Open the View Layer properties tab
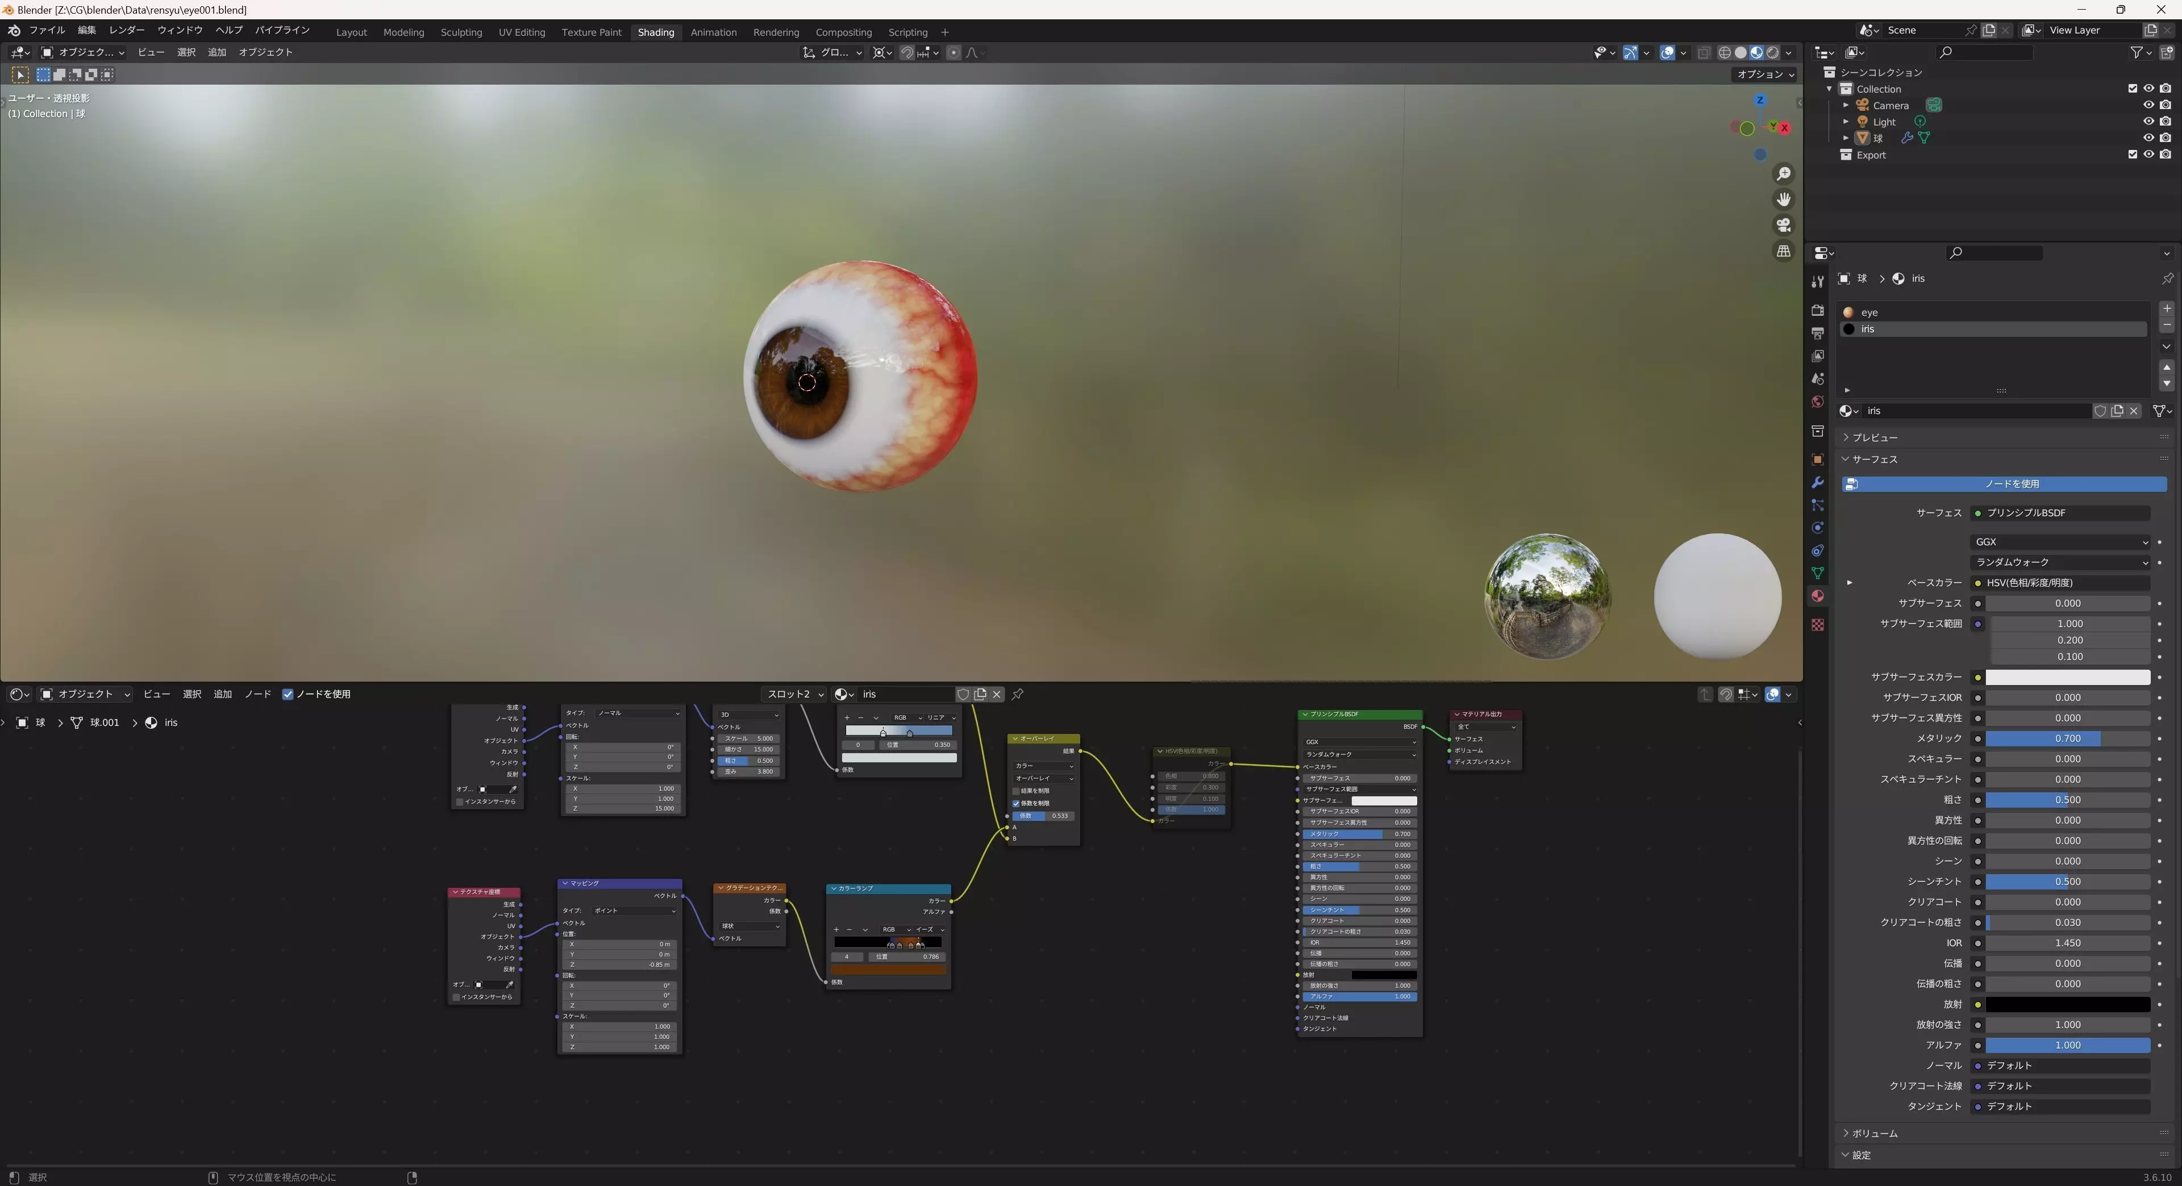Image resolution: width=2182 pixels, height=1186 pixels. pyautogui.click(x=1817, y=356)
